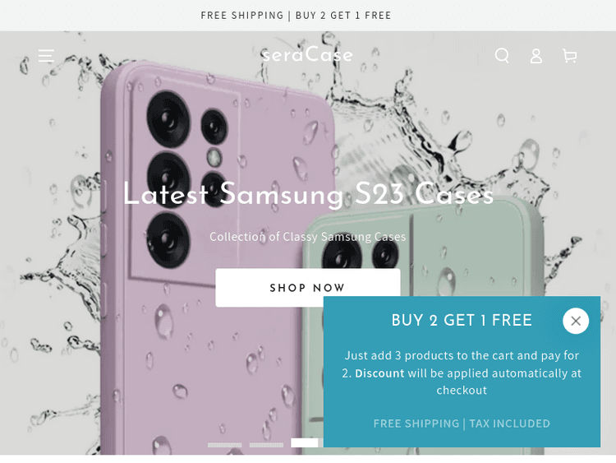
Task: Click Collection of Classy Samsung Cases subtitle
Action: pyautogui.click(x=308, y=236)
